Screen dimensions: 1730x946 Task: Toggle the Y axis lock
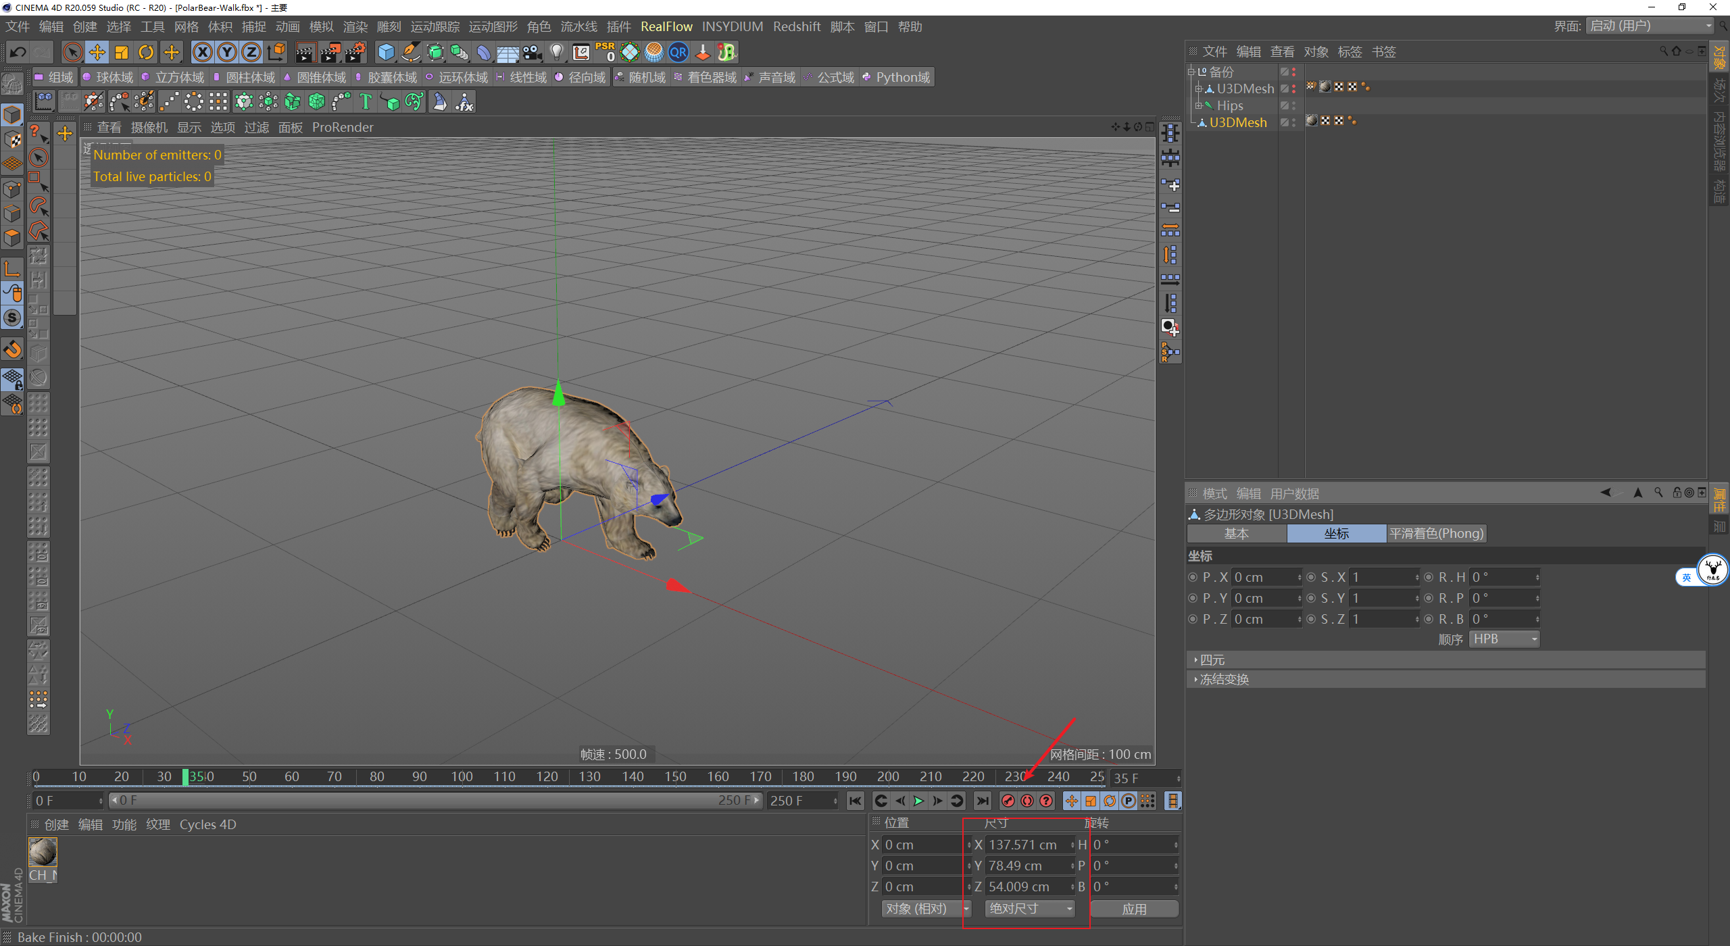click(227, 52)
